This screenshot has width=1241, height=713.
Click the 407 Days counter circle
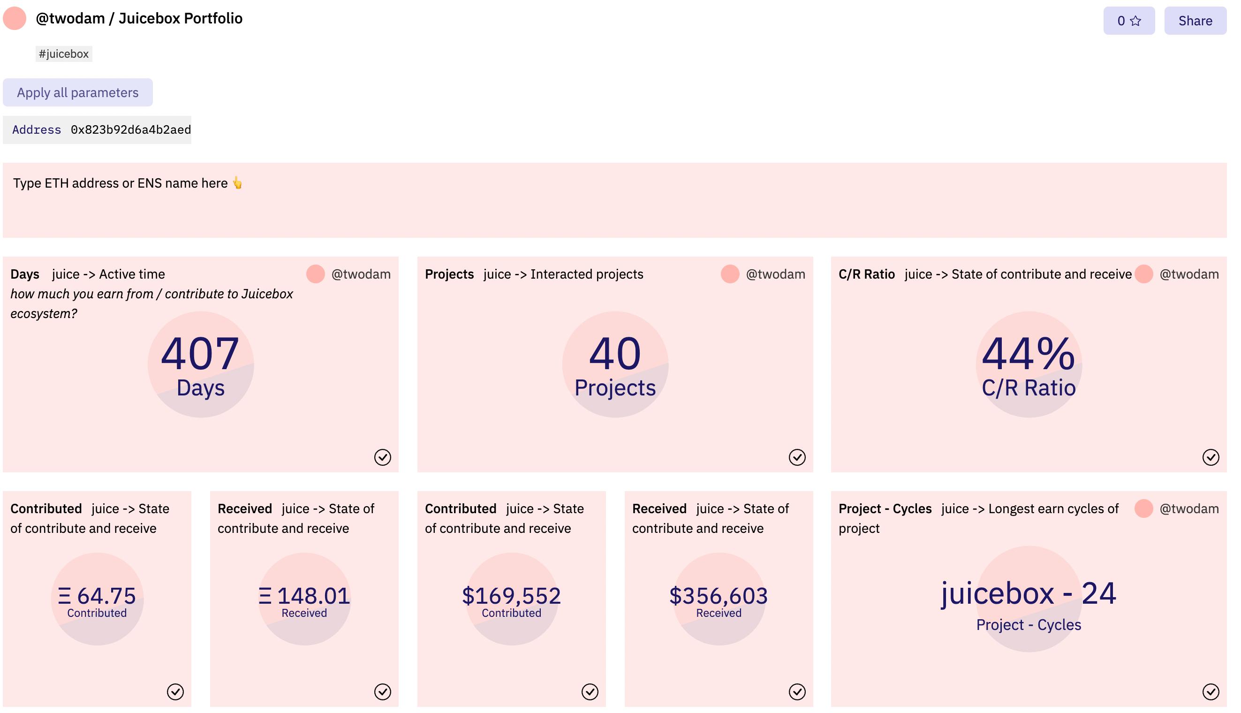coord(201,364)
